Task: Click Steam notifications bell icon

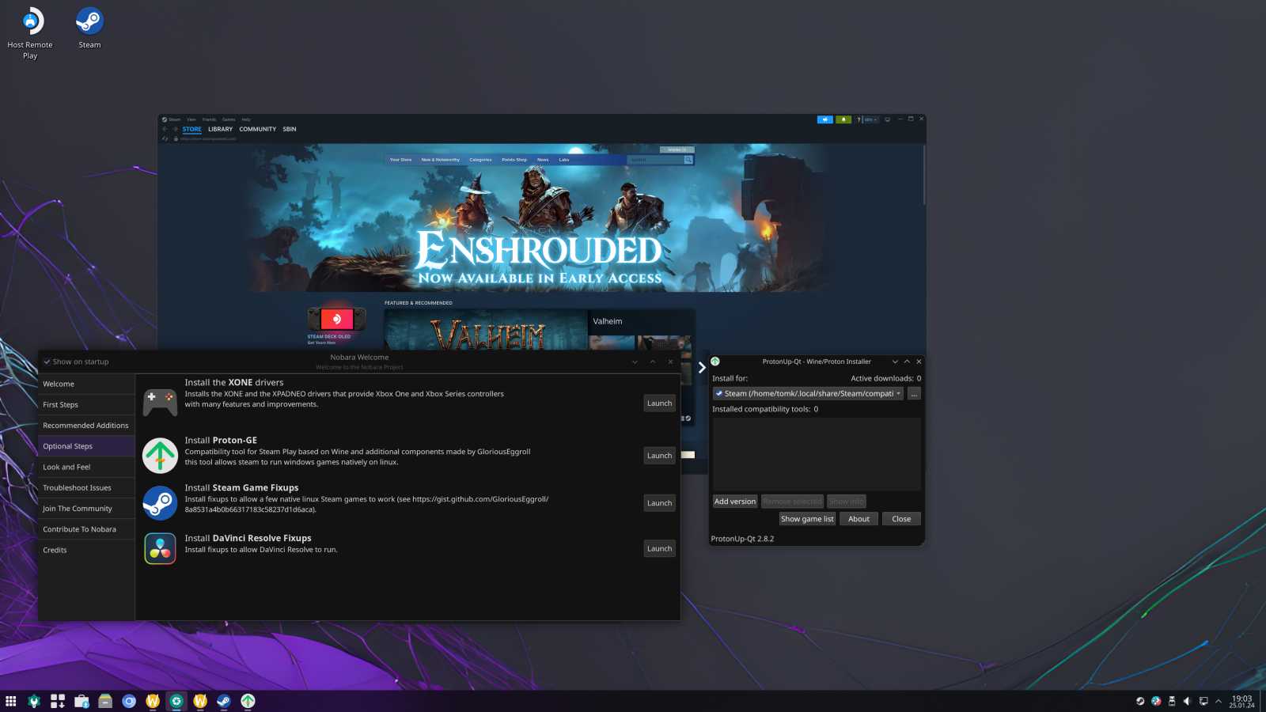Action: coord(843,119)
